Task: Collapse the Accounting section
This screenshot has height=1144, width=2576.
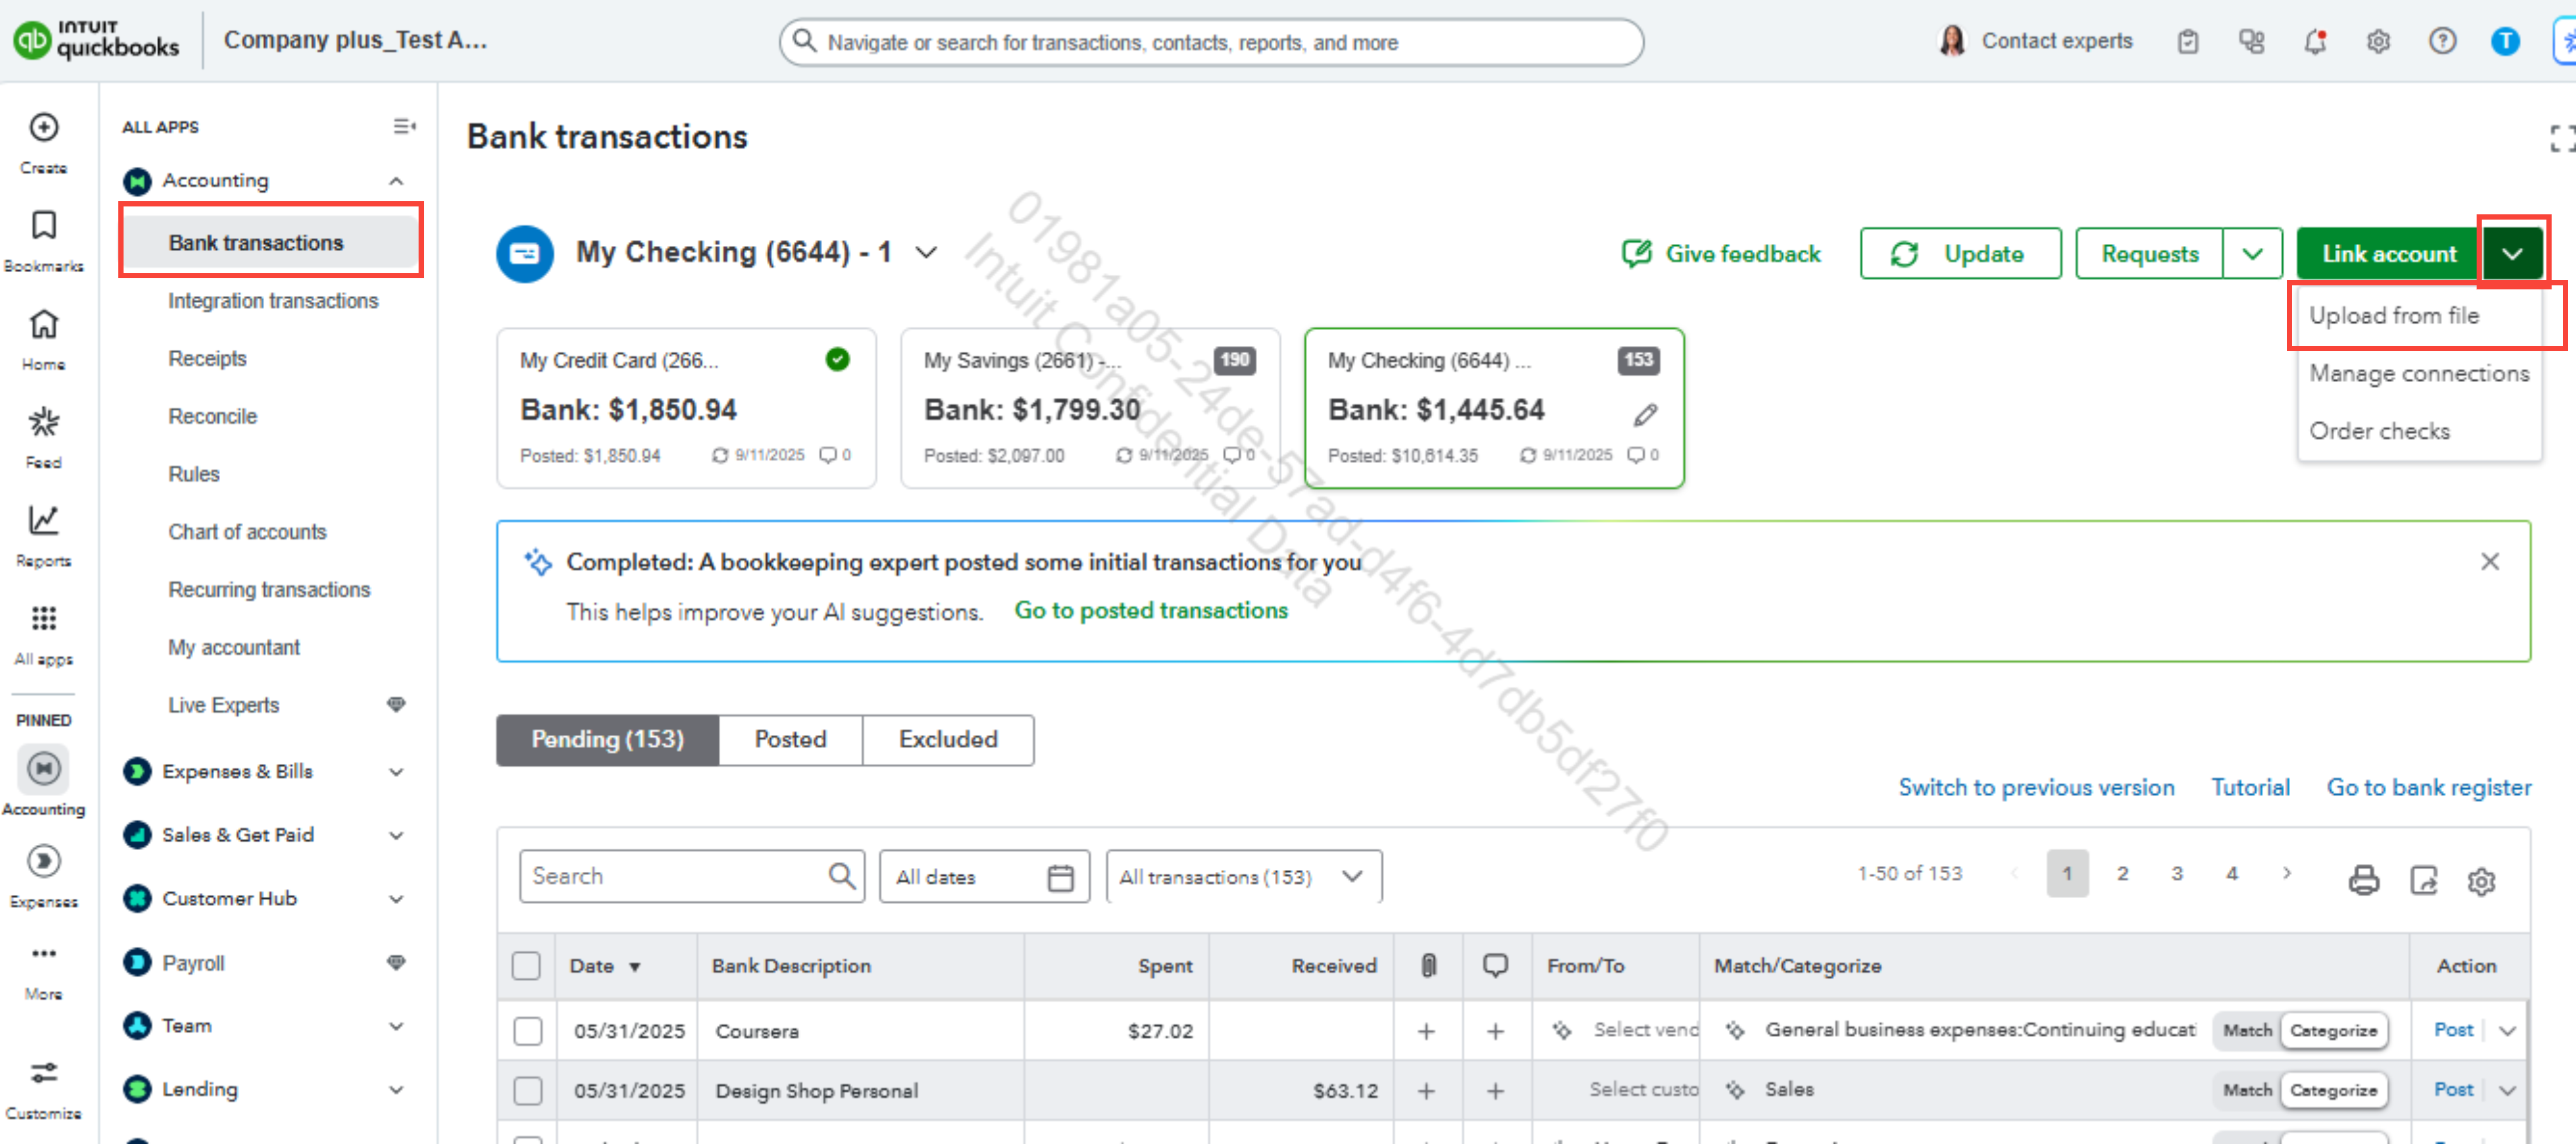Action: (396, 181)
